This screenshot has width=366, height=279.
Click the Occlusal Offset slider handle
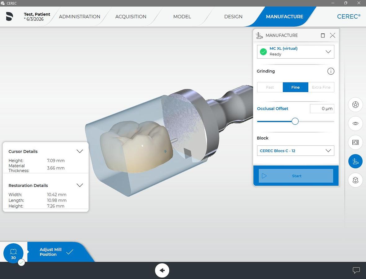click(295, 121)
